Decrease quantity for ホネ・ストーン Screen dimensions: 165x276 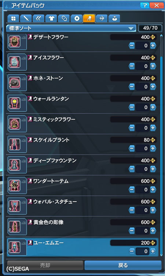(132, 87)
